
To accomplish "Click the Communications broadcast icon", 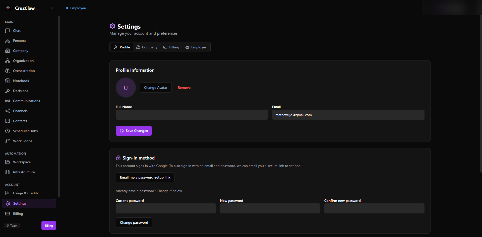I will point(8,101).
